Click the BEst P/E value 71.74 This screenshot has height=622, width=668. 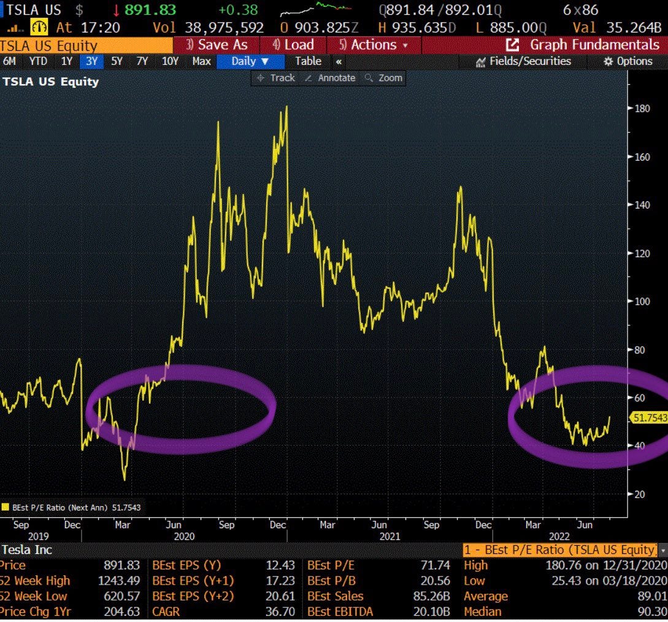click(435, 566)
